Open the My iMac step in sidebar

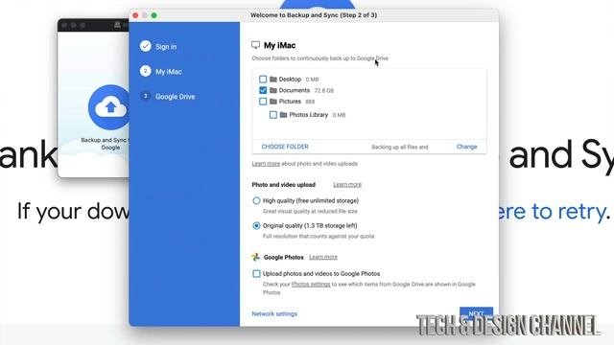(x=169, y=72)
